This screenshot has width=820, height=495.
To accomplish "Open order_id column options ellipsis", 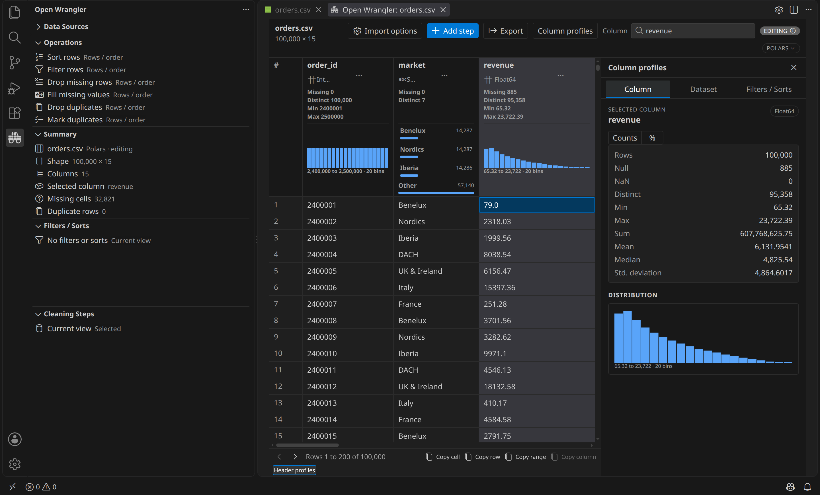I will (x=359, y=76).
